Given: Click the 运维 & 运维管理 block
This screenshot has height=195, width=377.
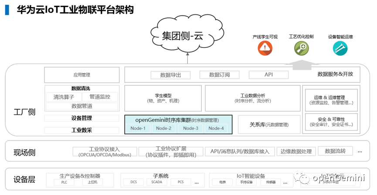Looking at the screenshot, I should (331, 100).
